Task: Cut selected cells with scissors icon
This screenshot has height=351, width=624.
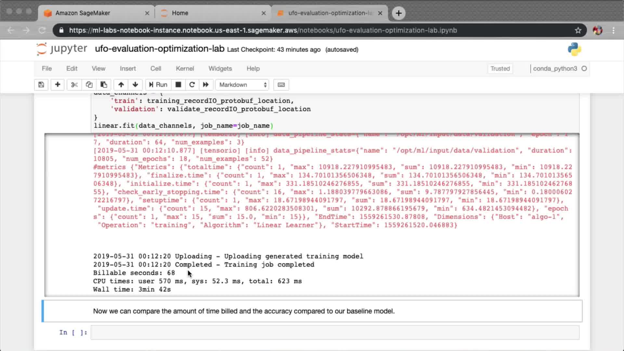Action: tap(74, 84)
